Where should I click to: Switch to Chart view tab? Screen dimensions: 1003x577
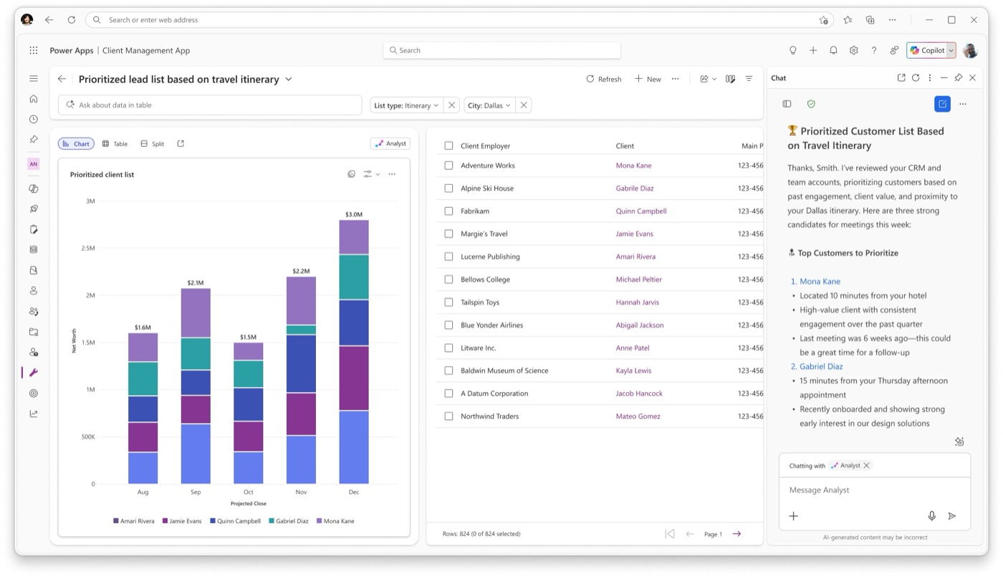[76, 143]
